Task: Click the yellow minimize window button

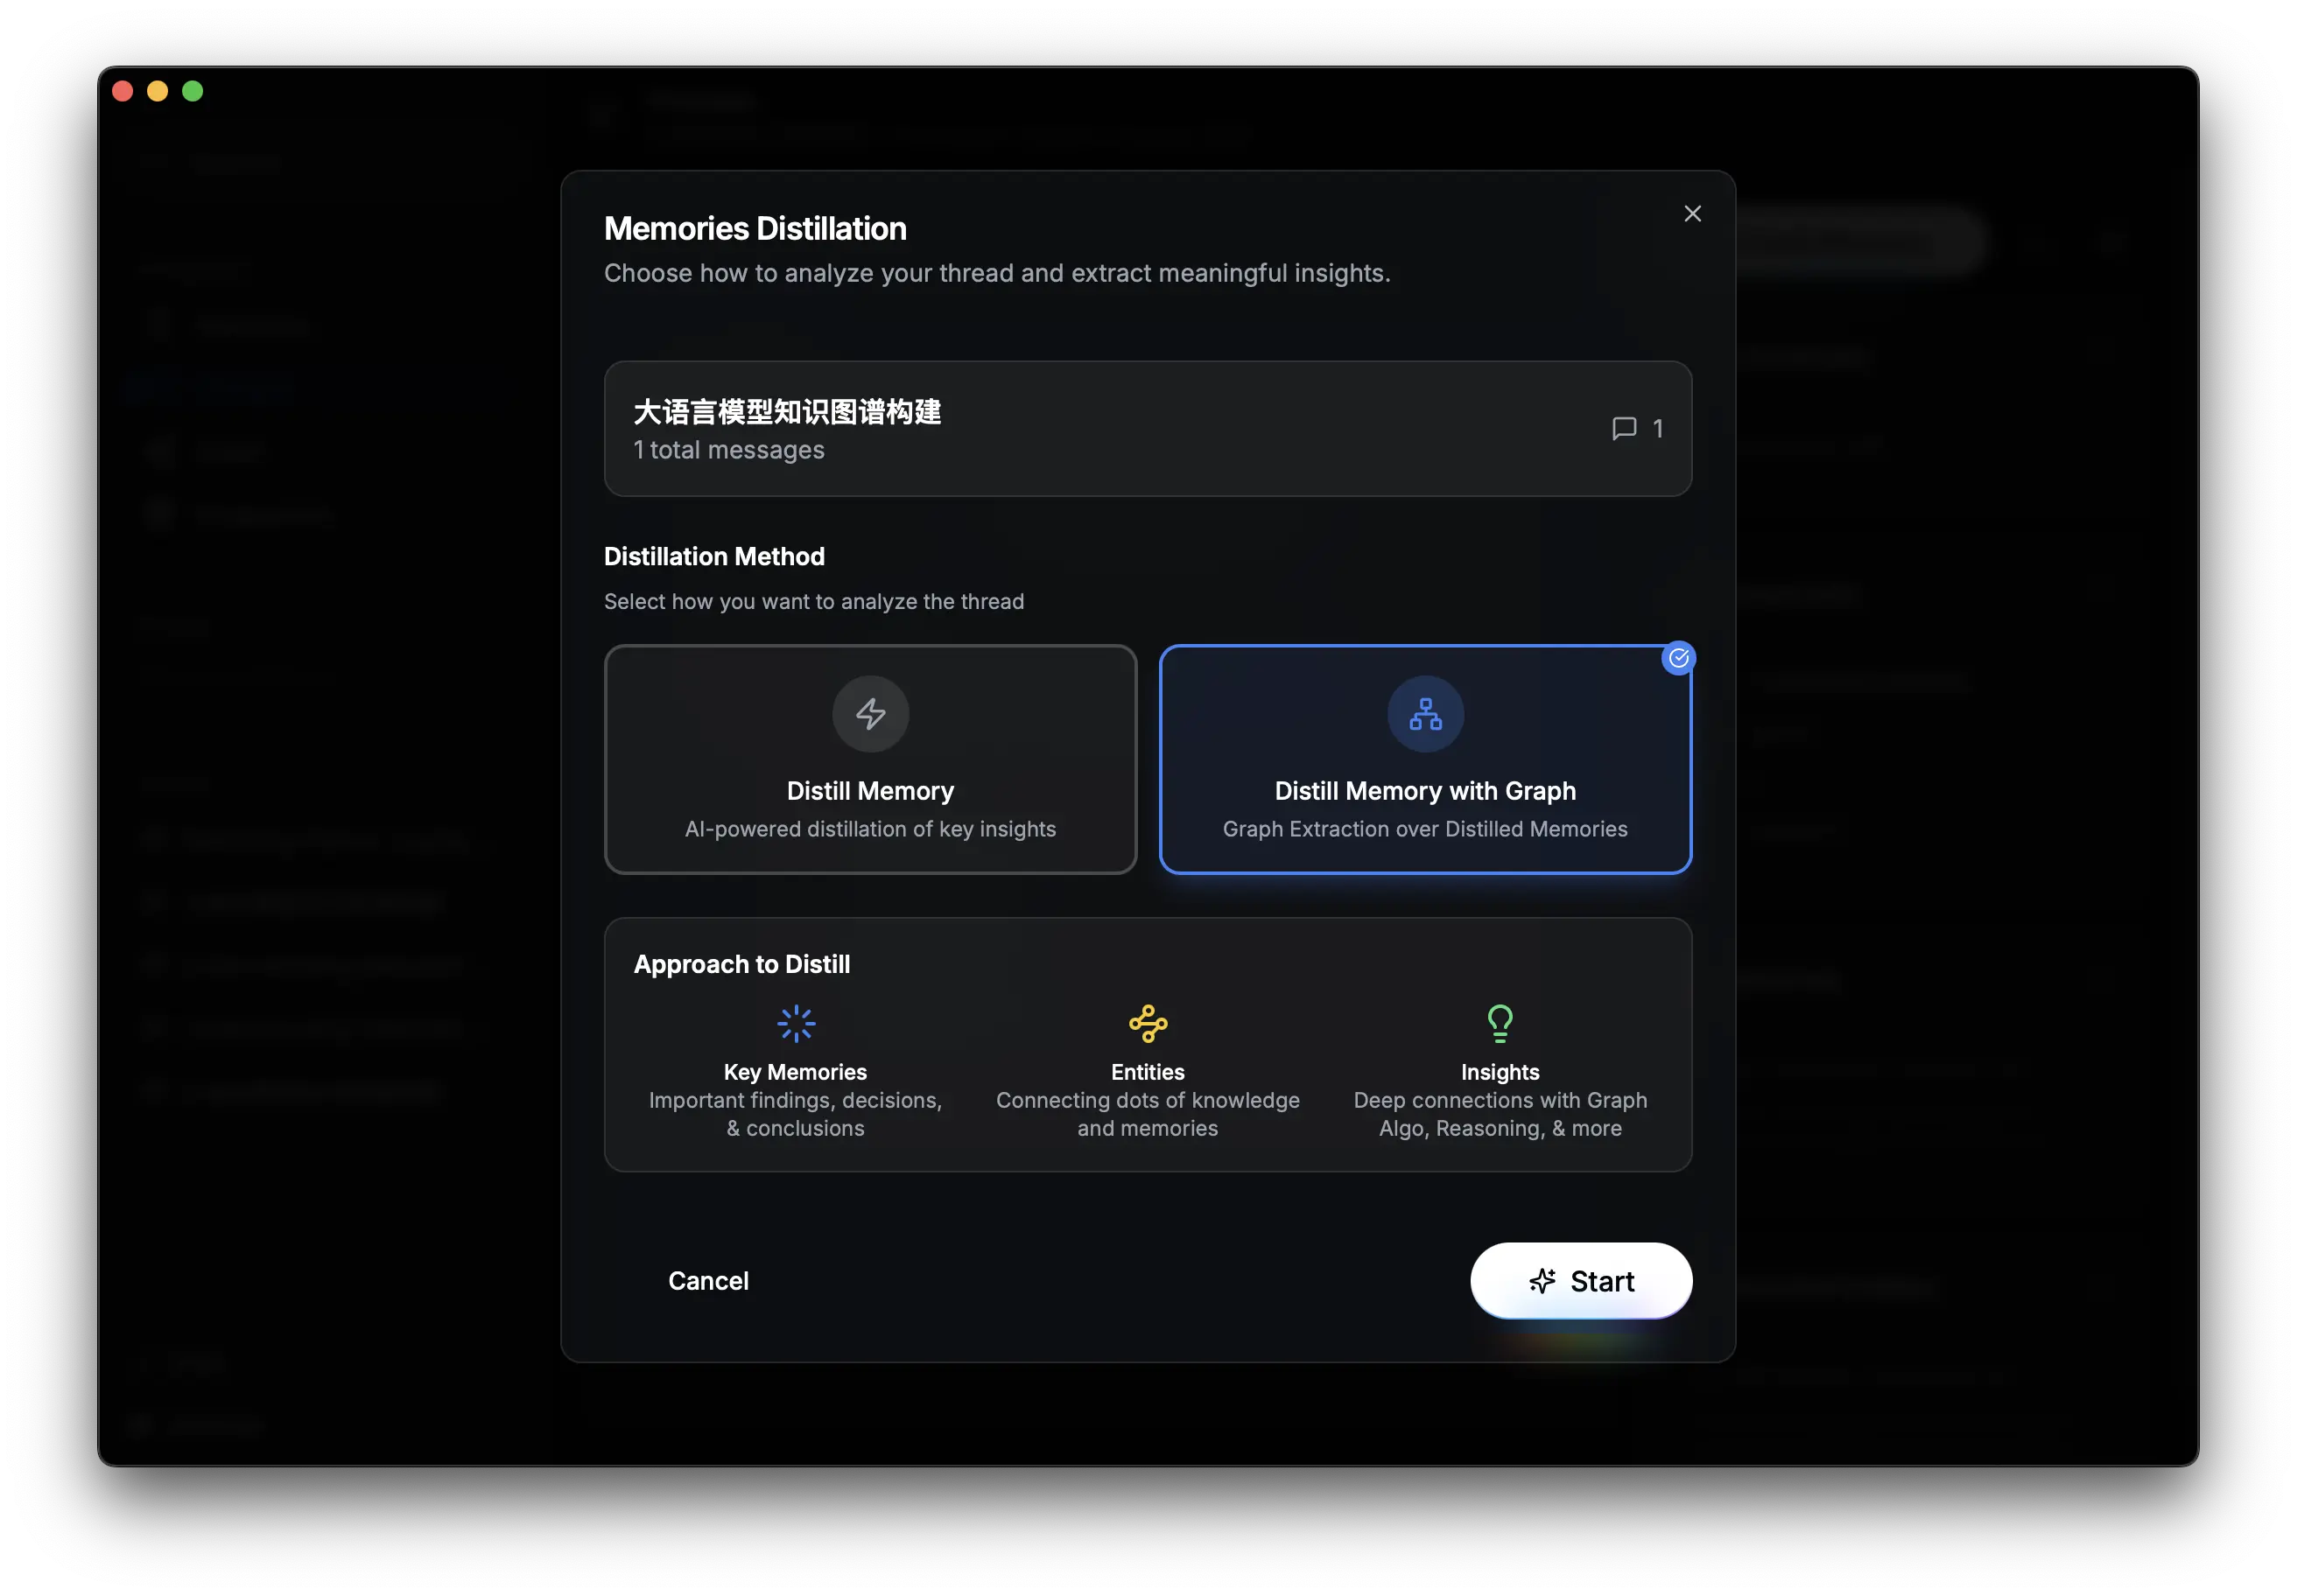Action: 158,92
